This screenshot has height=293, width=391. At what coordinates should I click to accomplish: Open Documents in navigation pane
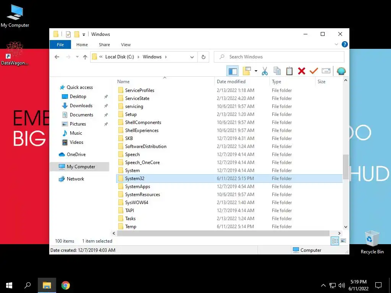coord(78,115)
